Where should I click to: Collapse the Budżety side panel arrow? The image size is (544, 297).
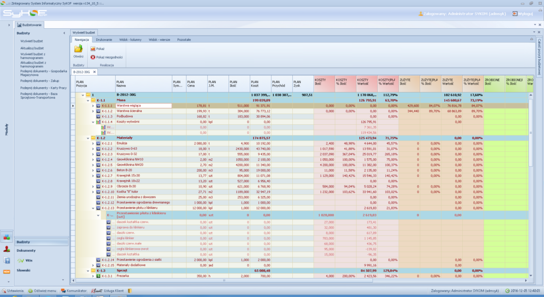point(64,33)
